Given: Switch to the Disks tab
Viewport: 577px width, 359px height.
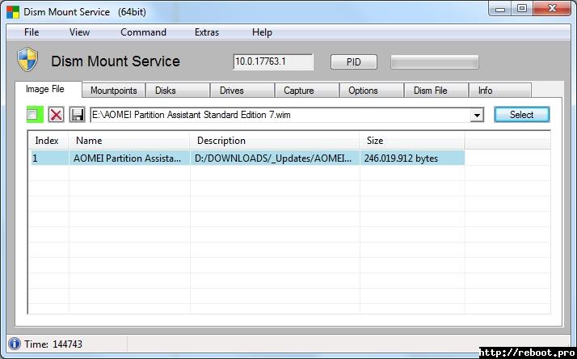Looking at the screenshot, I should click(x=178, y=91).
